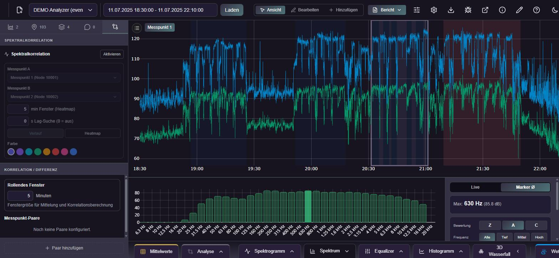Open settings gear icon

(x=434, y=10)
